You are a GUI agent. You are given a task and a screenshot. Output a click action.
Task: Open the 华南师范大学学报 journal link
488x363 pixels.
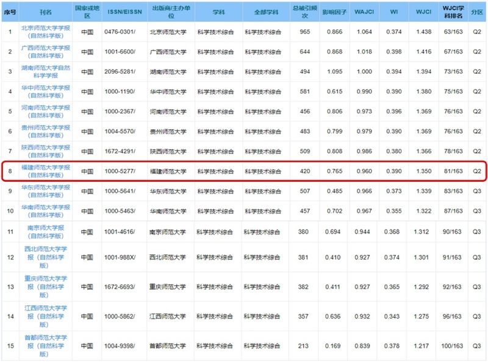click(46, 210)
